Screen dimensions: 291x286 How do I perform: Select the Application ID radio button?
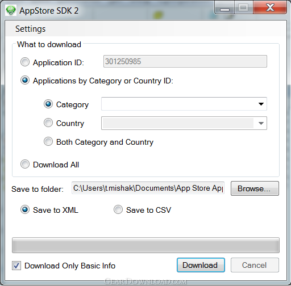click(x=25, y=62)
